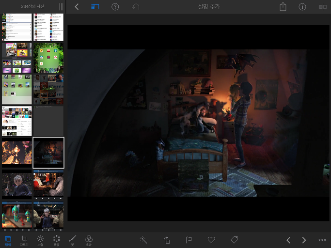Open the 색상 color tool
331x248 pixels.
tap(56, 241)
